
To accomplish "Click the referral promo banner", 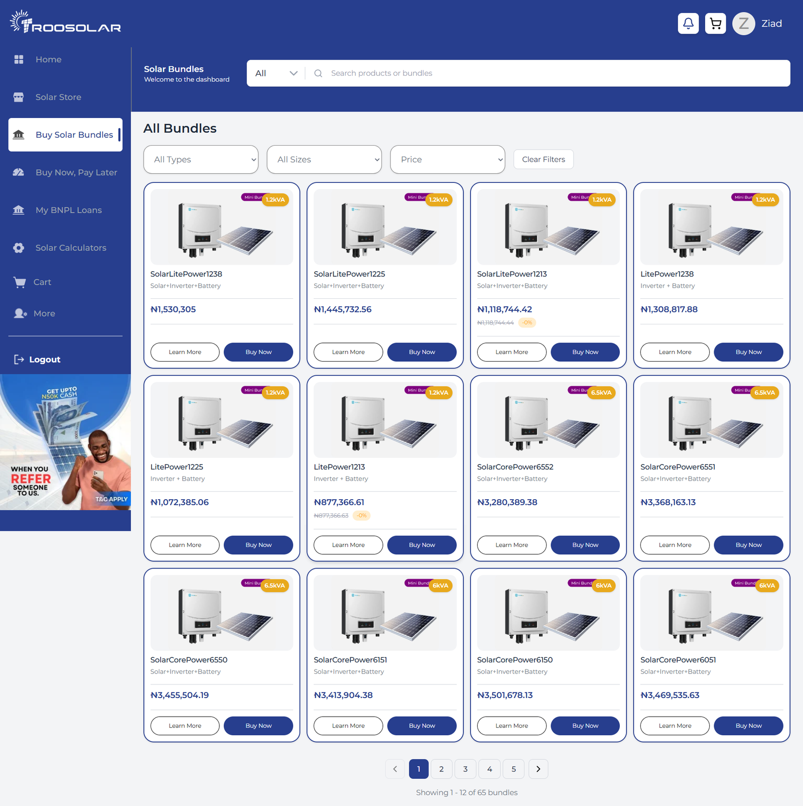I will pyautogui.click(x=65, y=442).
